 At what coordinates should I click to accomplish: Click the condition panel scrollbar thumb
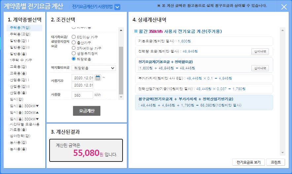(x=121, y=70)
